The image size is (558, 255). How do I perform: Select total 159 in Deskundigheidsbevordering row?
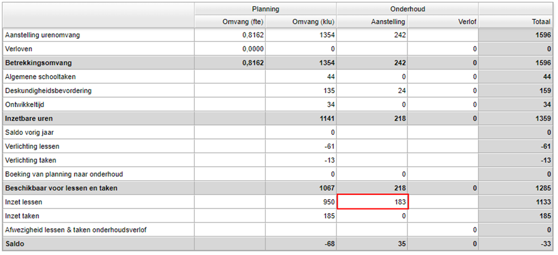pyautogui.click(x=545, y=91)
